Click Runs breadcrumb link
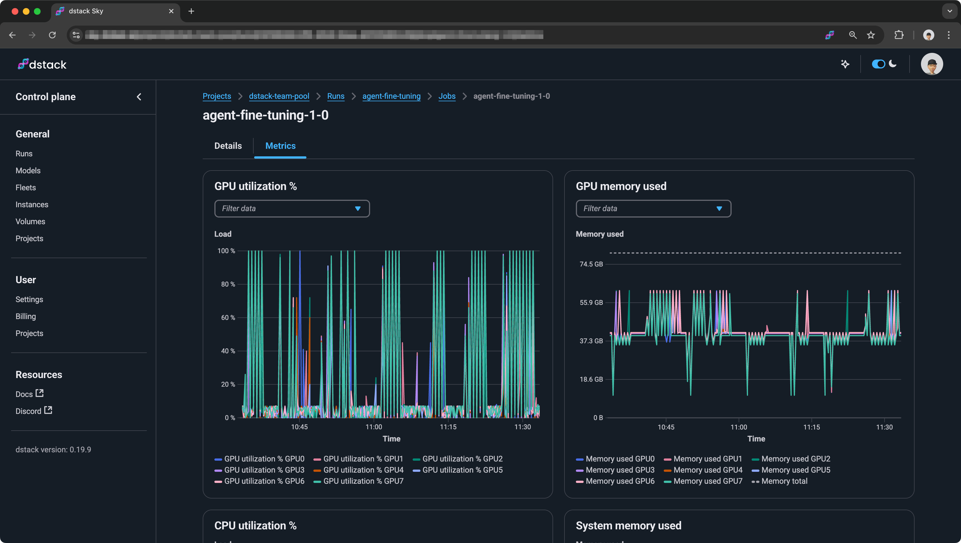This screenshot has height=543, width=961. (336, 96)
